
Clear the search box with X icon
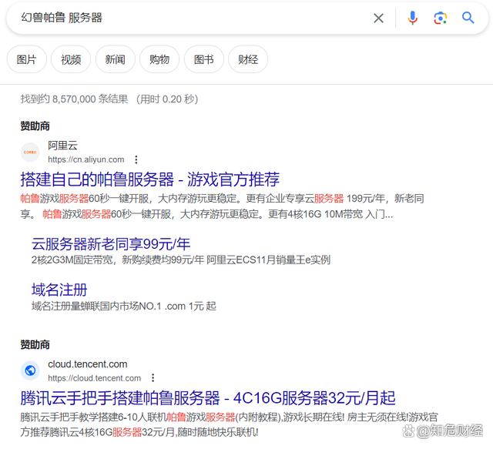(x=378, y=18)
